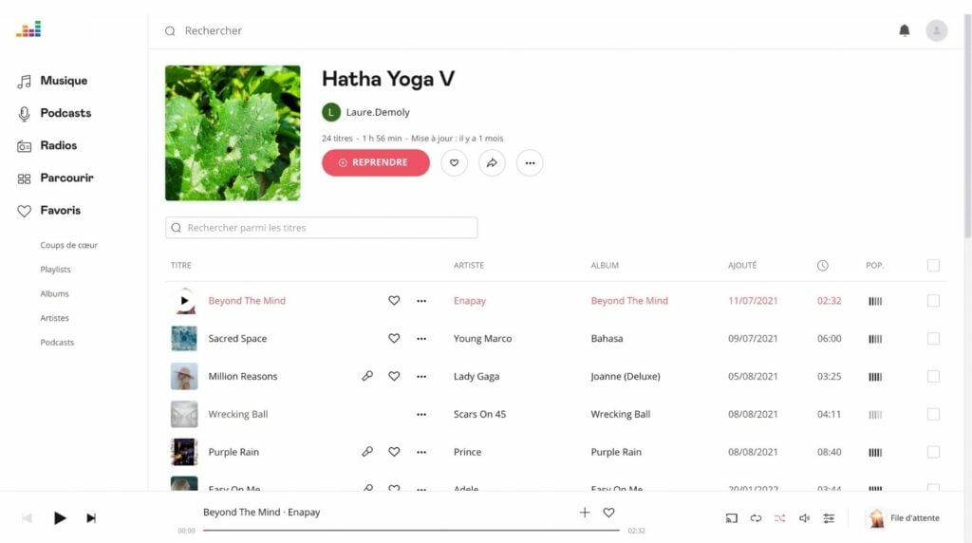The width and height of the screenshot is (972, 543).
Task: Open notifications bell
Action: (905, 30)
